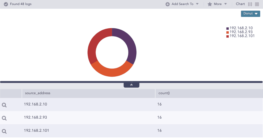
Task: Click the magnifier icon for 192.168.2.10 row
Action: pyautogui.click(x=4, y=105)
